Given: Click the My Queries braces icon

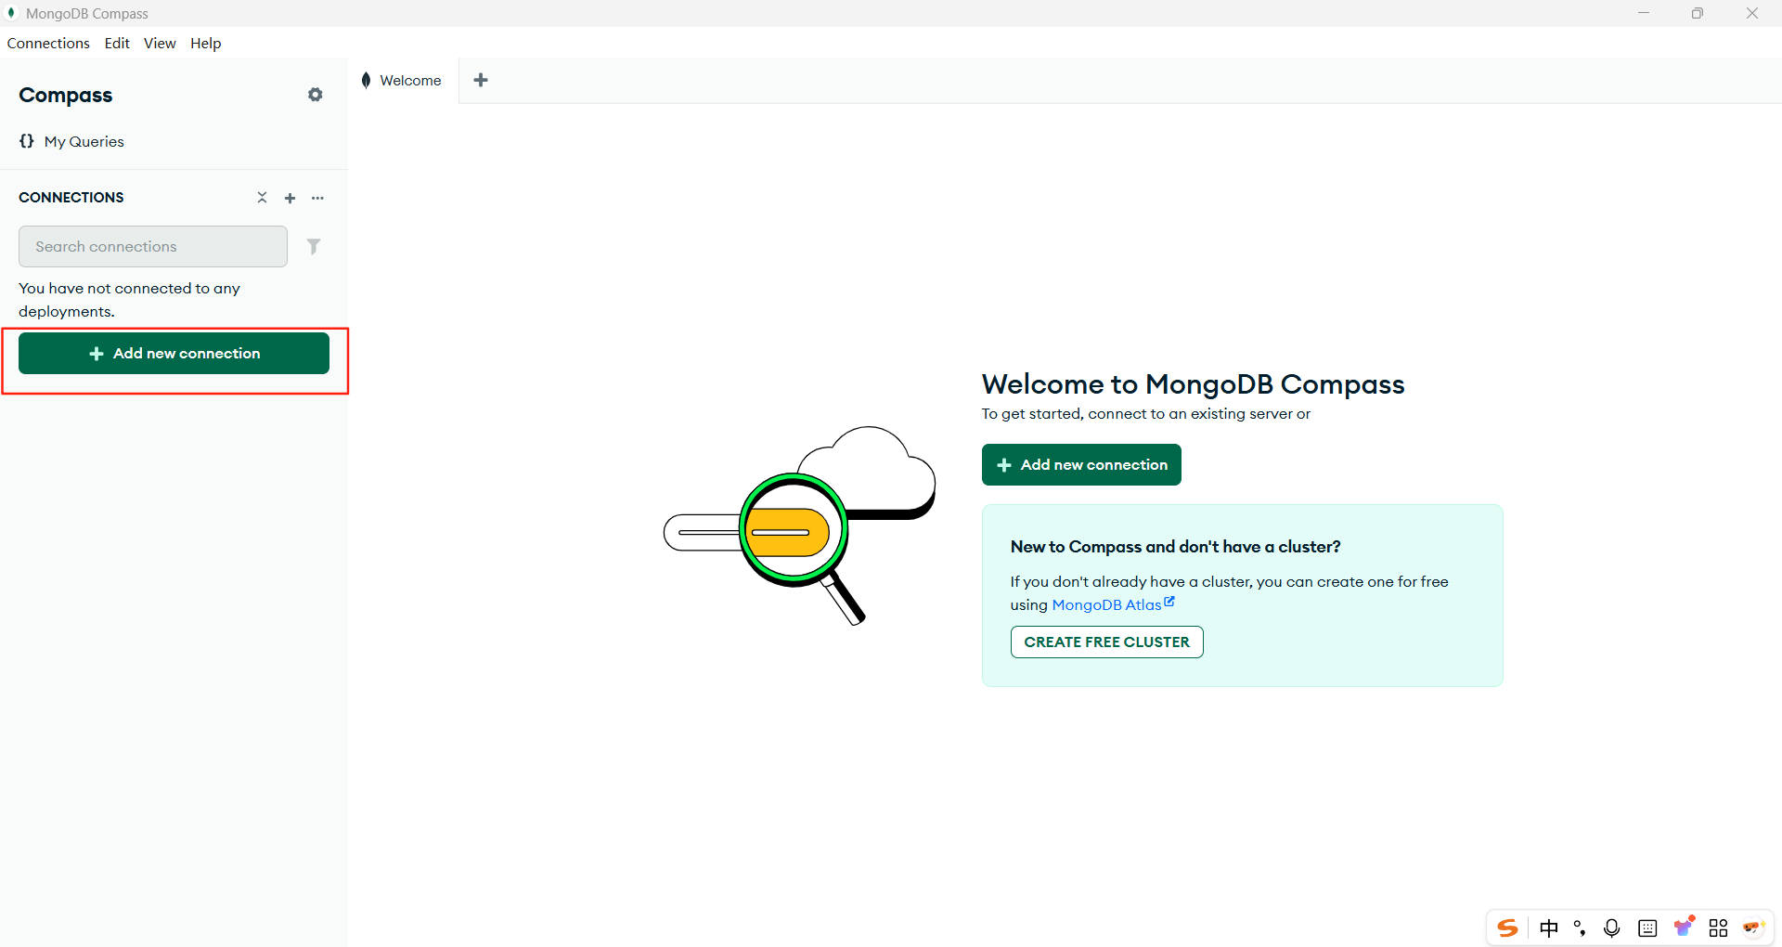Looking at the screenshot, I should point(27,141).
